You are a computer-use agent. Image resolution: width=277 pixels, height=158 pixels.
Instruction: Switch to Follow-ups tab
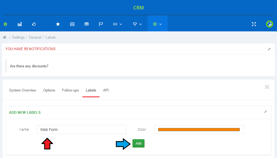pyautogui.click(x=70, y=90)
